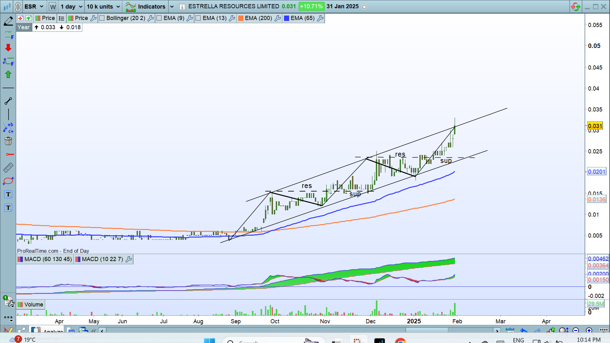Select the MACD (60 130 45) label
Image resolution: width=610 pixels, height=343 pixels.
click(45, 259)
